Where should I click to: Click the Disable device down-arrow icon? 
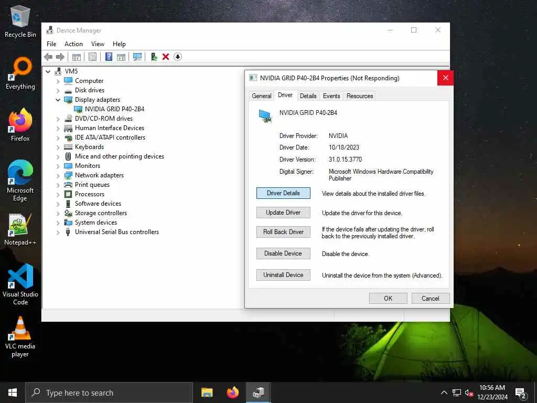click(x=178, y=57)
